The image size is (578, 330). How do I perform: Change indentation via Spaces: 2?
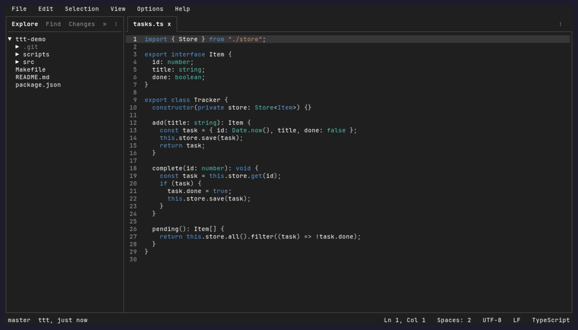click(454, 320)
